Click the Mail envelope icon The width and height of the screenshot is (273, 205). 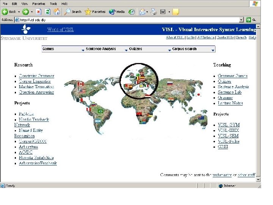click(x=142, y=12)
